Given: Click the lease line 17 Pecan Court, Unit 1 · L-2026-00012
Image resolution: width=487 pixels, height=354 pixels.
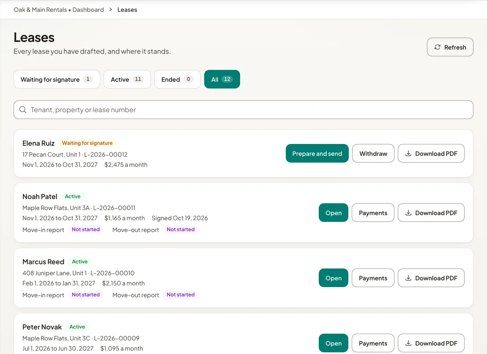Looking at the screenshot, I should 75,155.
